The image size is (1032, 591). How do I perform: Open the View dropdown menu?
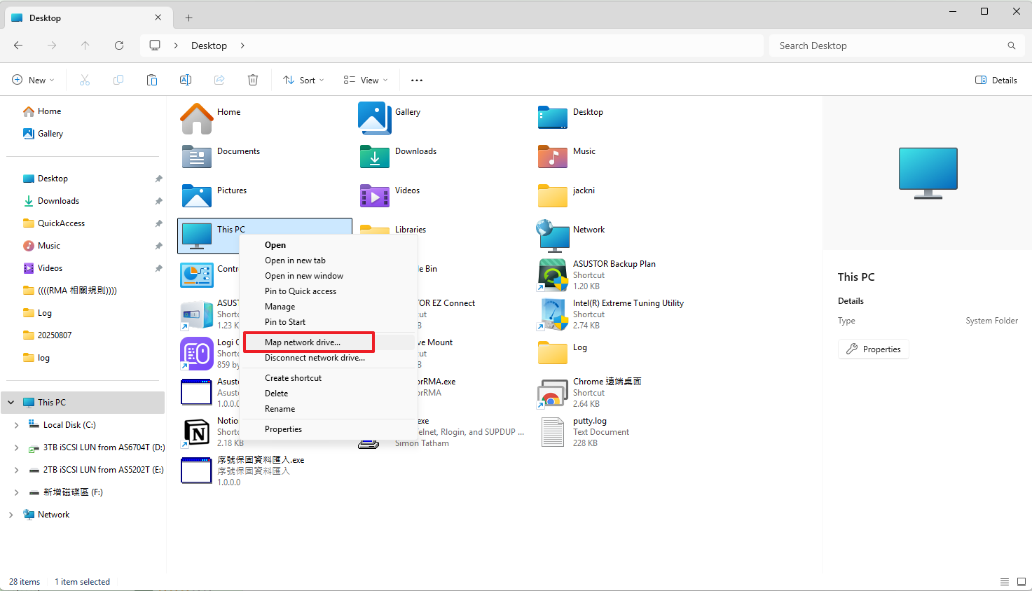coord(365,81)
